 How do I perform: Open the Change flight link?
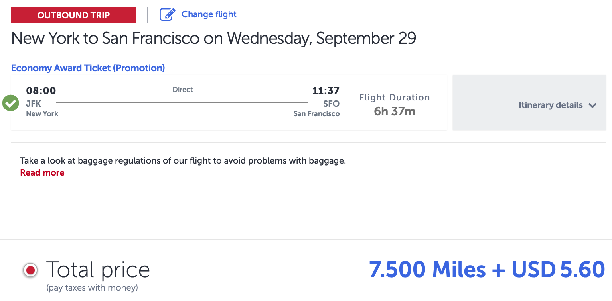209,14
